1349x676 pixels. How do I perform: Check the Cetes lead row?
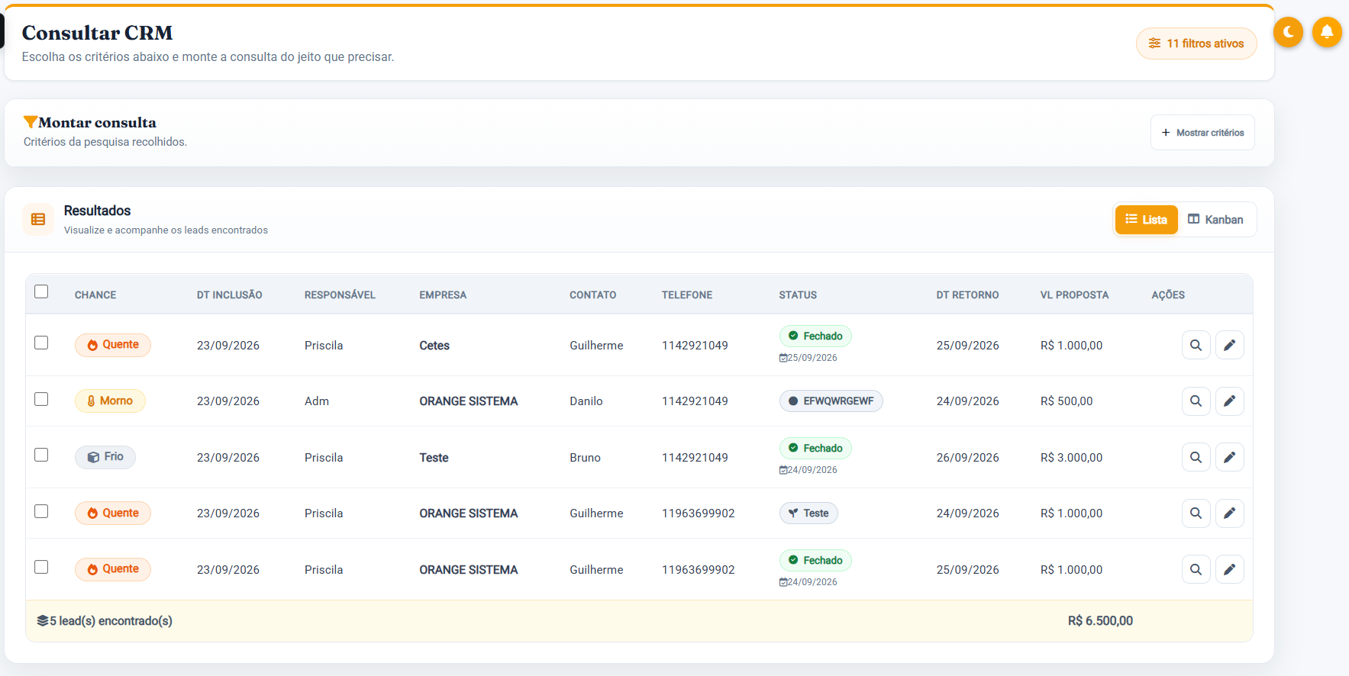click(41, 343)
